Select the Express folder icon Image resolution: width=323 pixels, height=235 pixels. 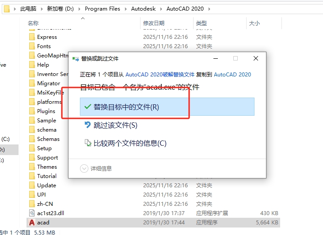pyautogui.click(x=32, y=37)
